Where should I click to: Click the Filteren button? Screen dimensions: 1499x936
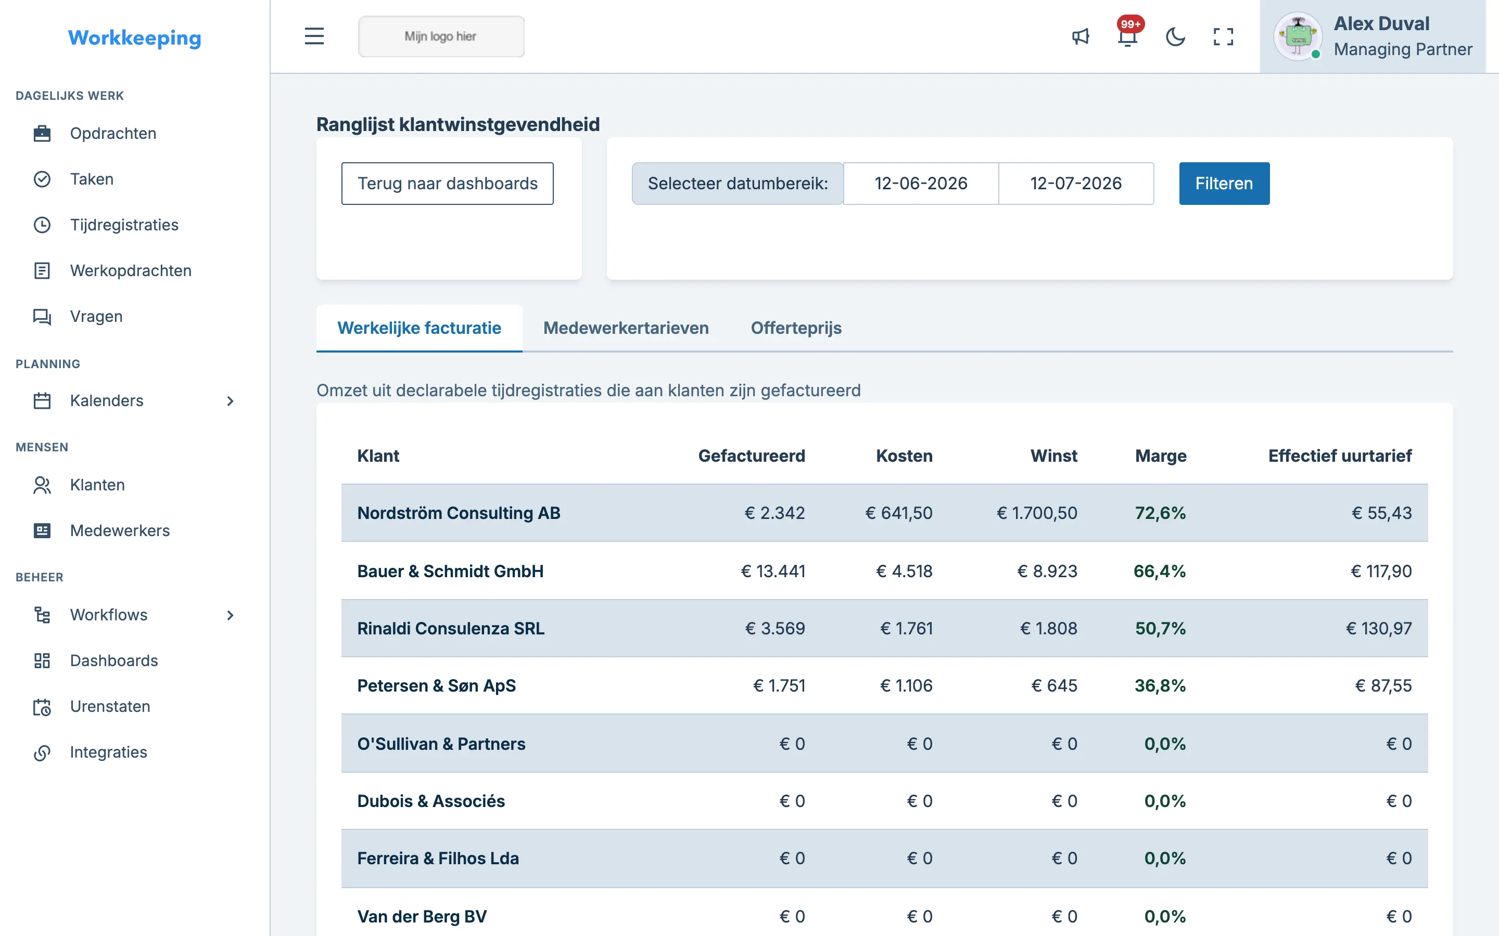pyautogui.click(x=1224, y=184)
